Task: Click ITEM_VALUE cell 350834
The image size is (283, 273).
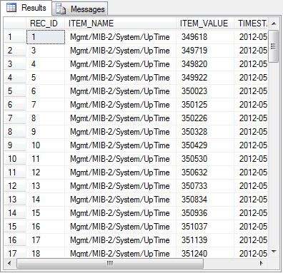Action: tap(205, 200)
